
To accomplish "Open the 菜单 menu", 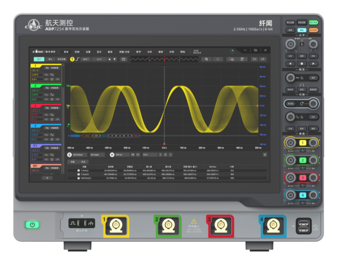I will point(66,51).
